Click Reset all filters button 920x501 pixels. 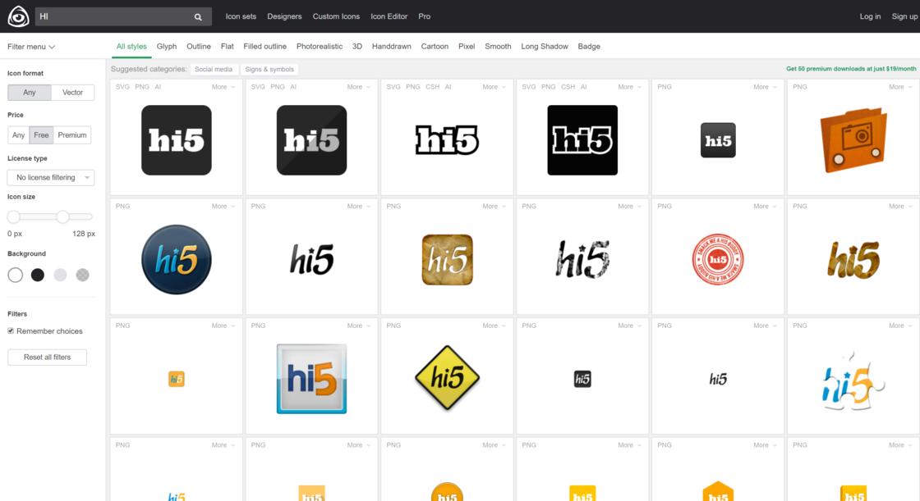pos(47,358)
